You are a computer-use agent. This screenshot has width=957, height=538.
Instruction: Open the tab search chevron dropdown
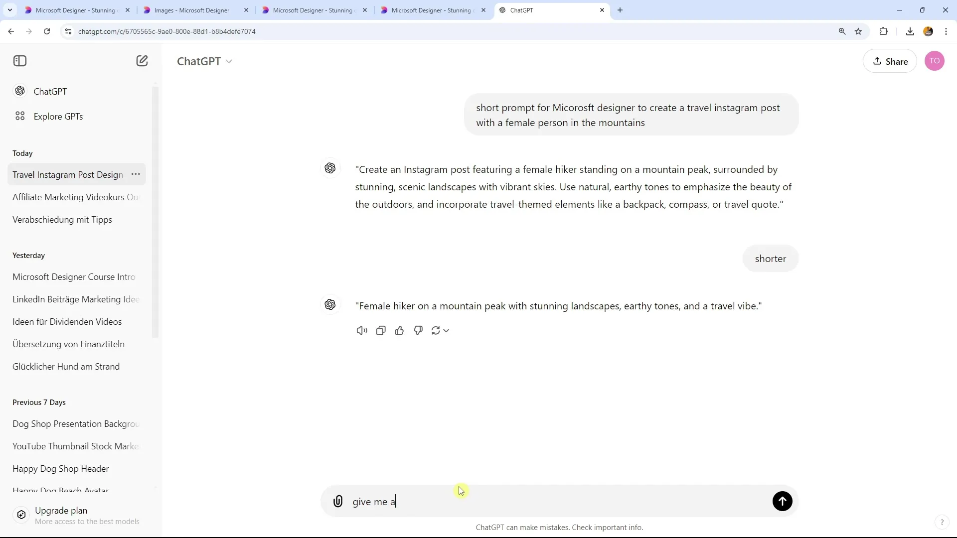(9, 10)
